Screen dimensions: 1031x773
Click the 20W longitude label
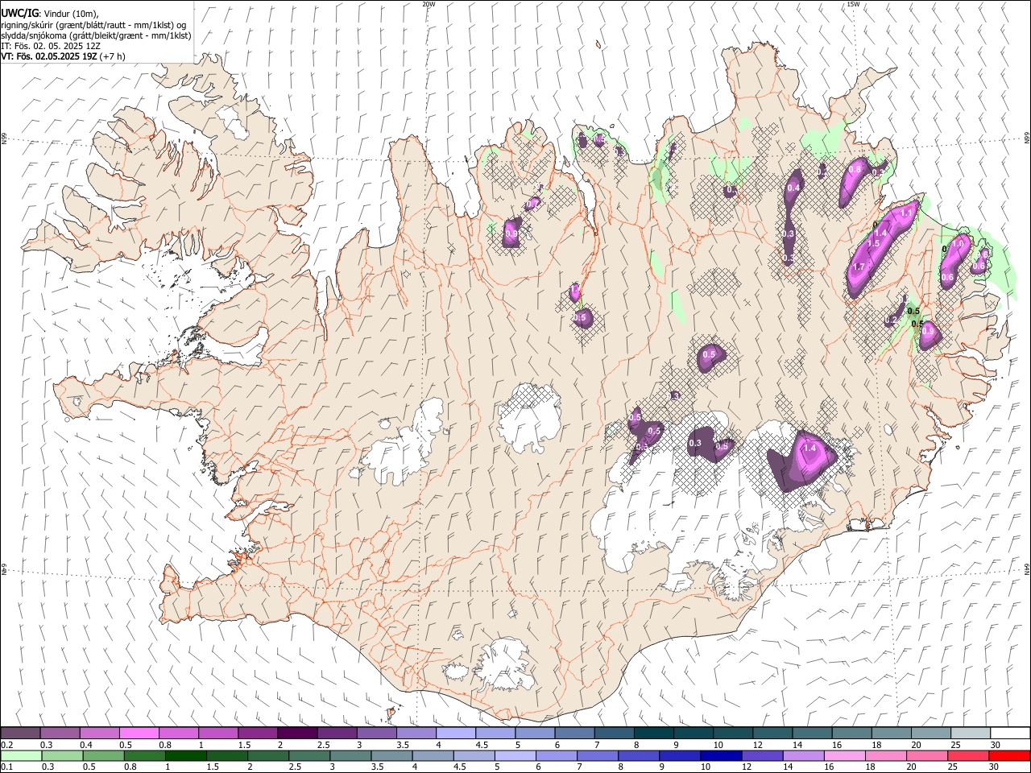point(429,4)
